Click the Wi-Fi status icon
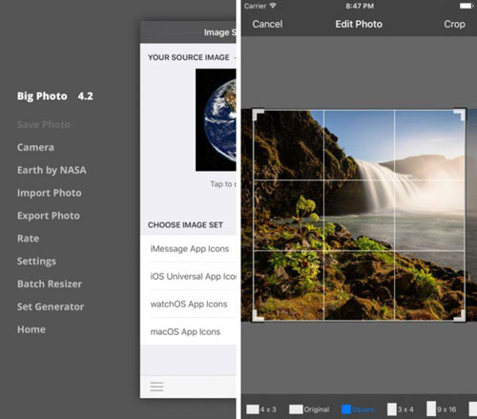This screenshot has height=419, width=477. [x=273, y=6]
